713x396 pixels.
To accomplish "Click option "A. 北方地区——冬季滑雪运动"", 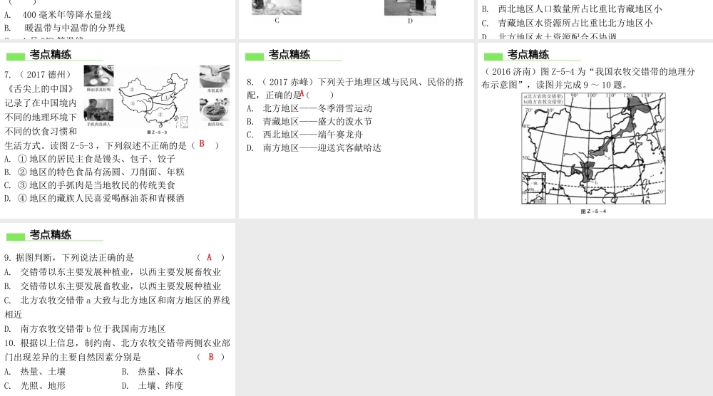I will coord(309,108).
